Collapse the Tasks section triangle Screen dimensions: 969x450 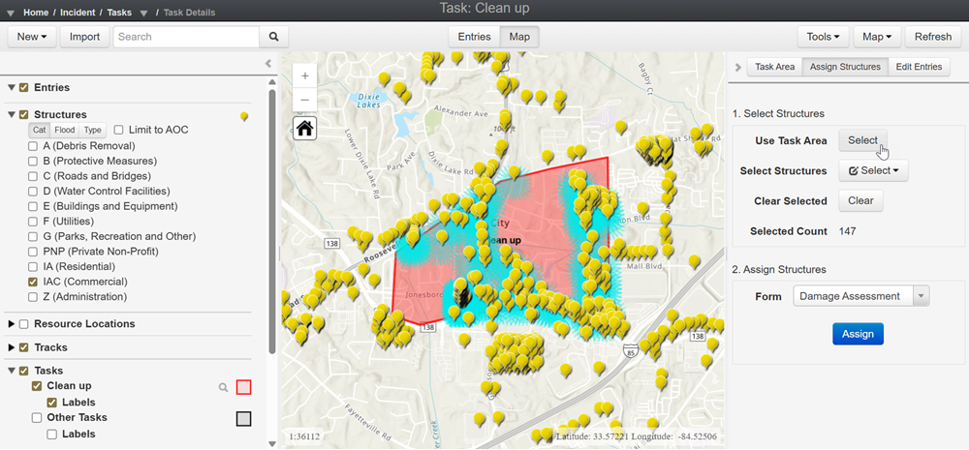11,371
